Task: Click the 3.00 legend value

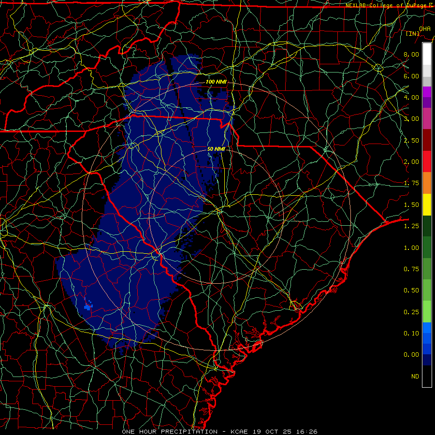Action: tap(411, 119)
